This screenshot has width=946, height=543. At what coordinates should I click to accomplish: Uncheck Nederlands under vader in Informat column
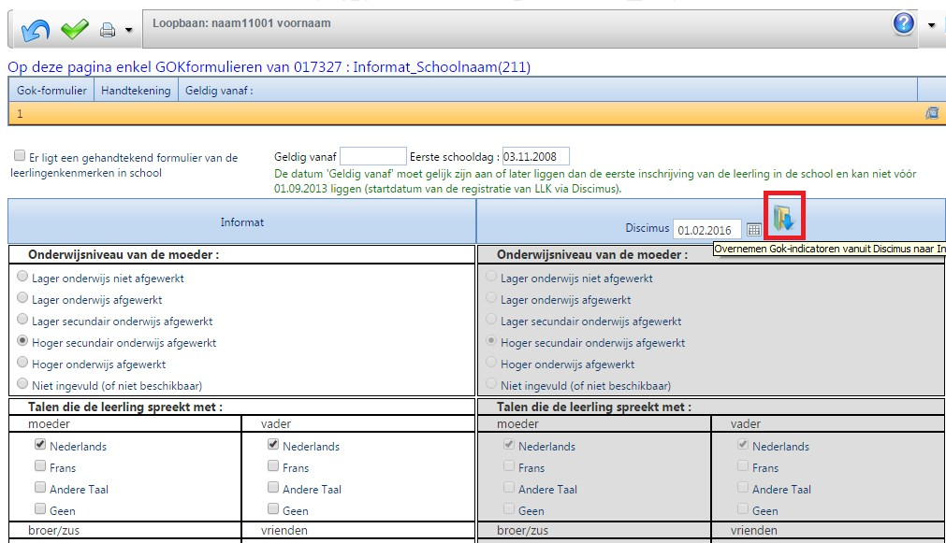272,444
